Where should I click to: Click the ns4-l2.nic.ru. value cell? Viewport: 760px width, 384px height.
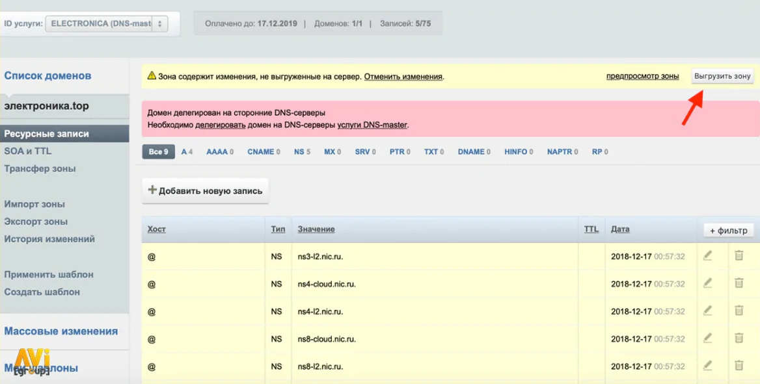[x=435, y=311]
